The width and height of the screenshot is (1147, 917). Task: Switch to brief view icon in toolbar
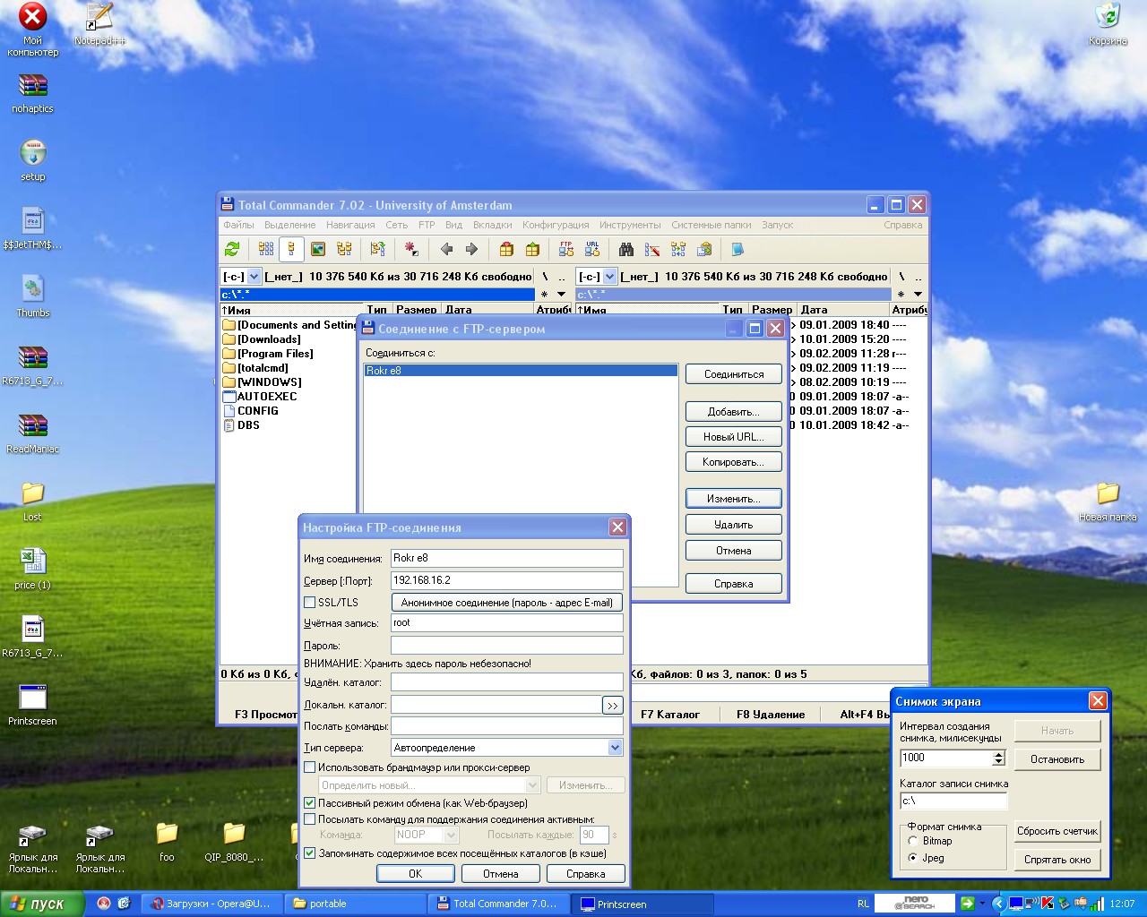pyautogui.click(x=266, y=249)
